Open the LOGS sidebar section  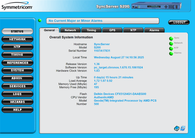(x=17, y=94)
